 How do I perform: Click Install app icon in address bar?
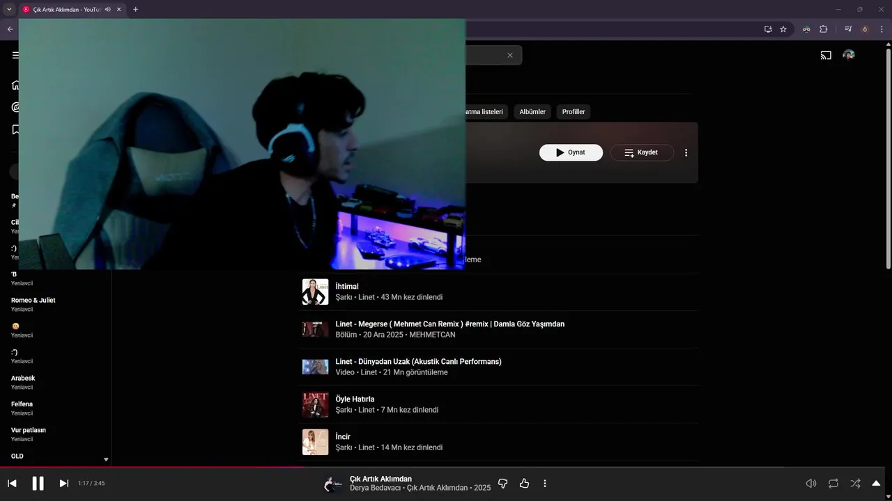click(768, 29)
